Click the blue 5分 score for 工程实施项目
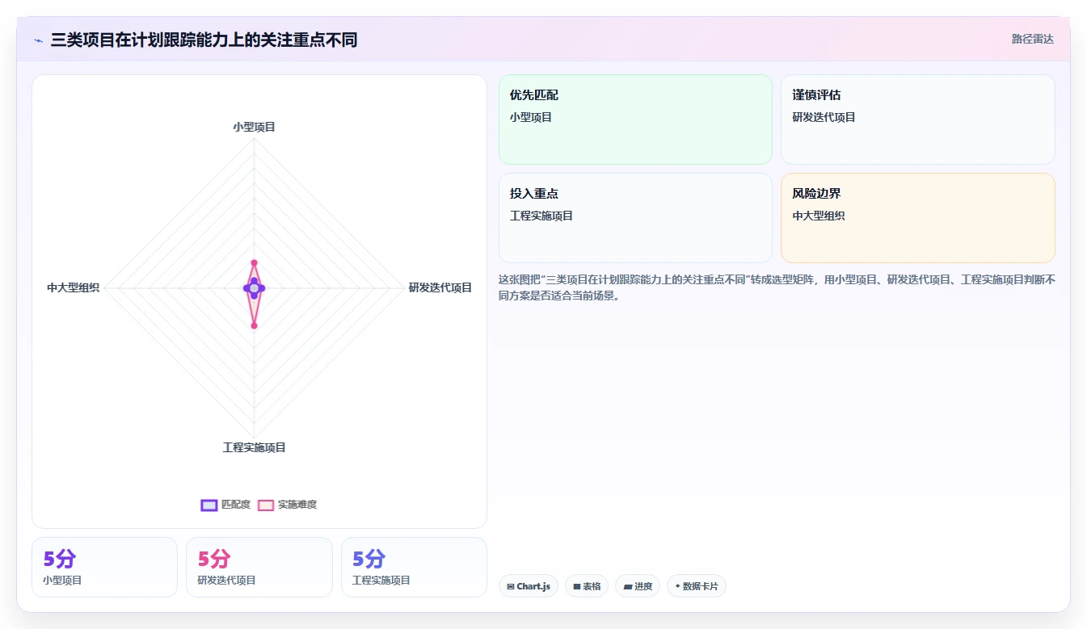Screen dimensions: 1087x629 [369, 559]
